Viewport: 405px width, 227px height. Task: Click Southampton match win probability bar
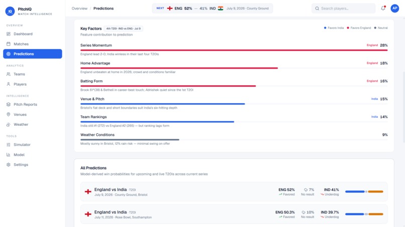[x=364, y=214]
